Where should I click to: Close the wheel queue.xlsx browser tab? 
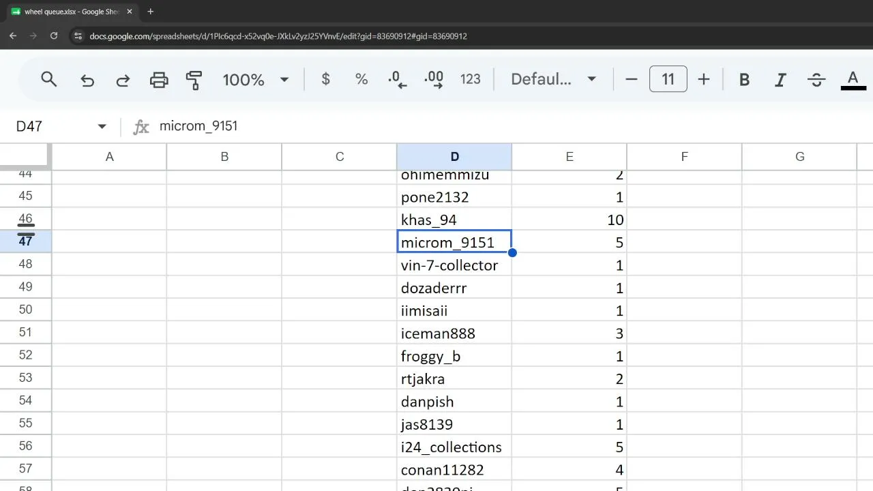pos(130,12)
